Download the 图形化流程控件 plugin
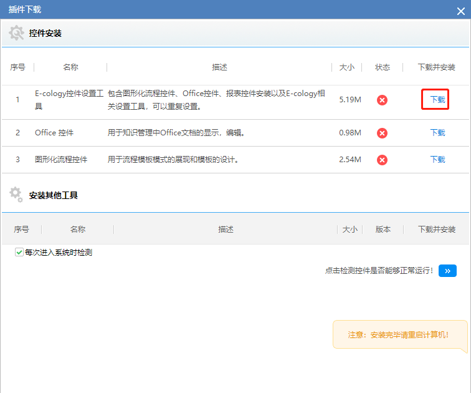This screenshot has width=471, height=393. [x=437, y=159]
